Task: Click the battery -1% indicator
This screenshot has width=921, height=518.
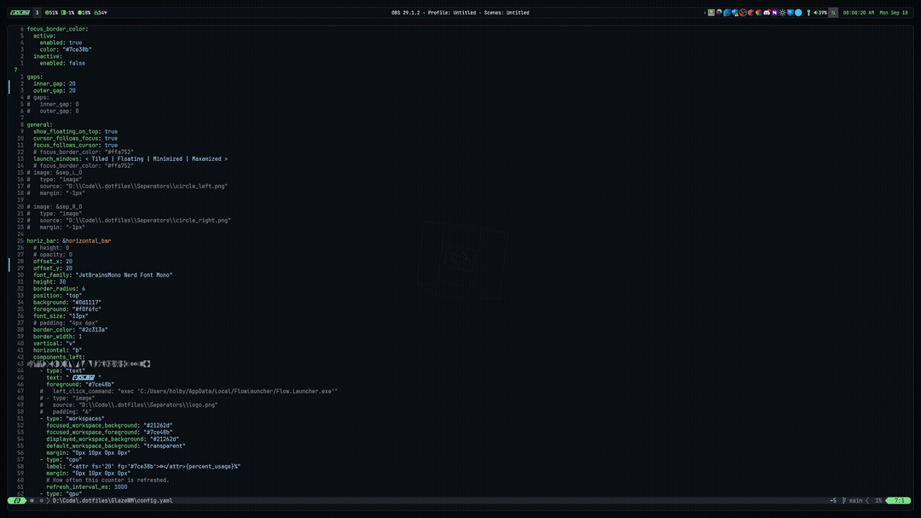Action: (68, 13)
